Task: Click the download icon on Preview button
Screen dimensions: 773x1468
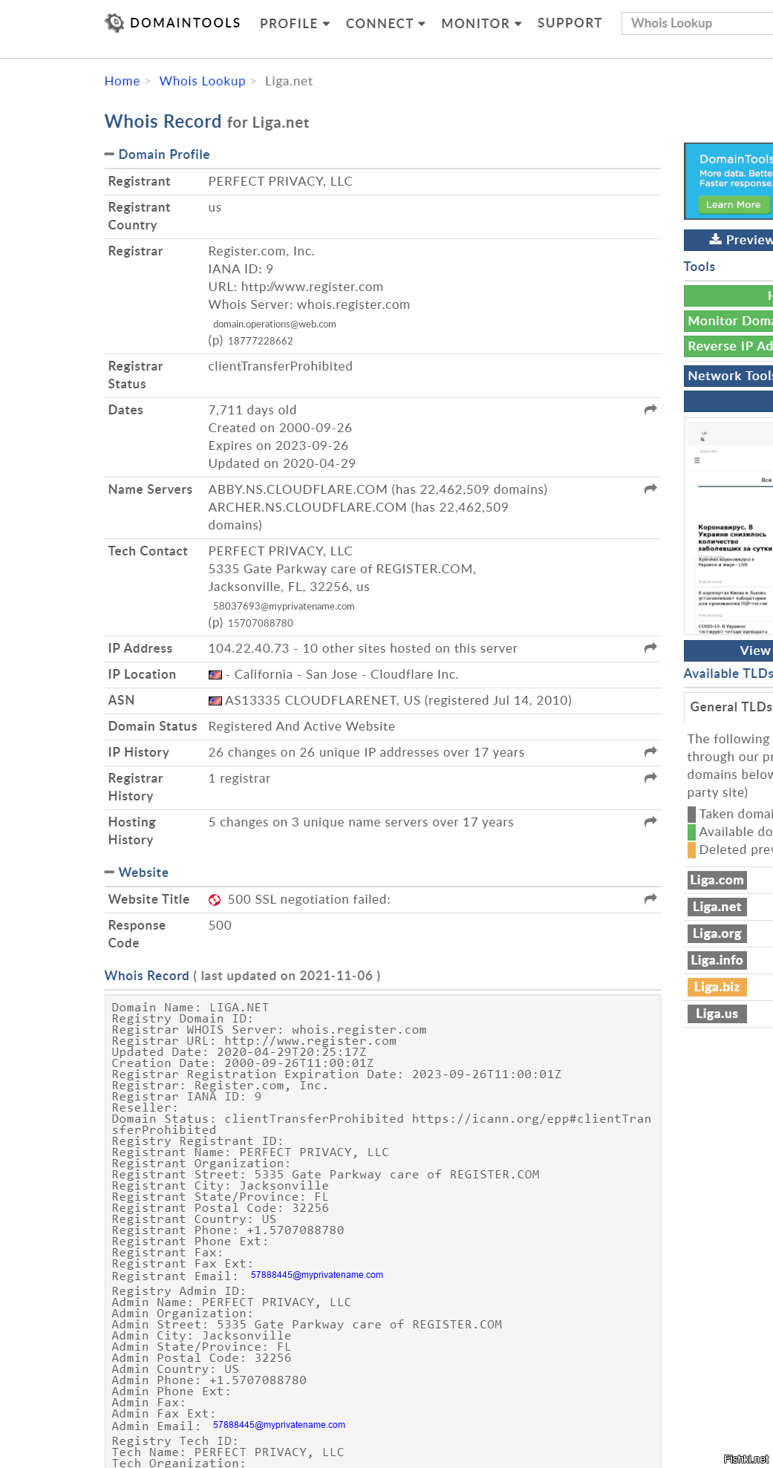Action: 716,239
